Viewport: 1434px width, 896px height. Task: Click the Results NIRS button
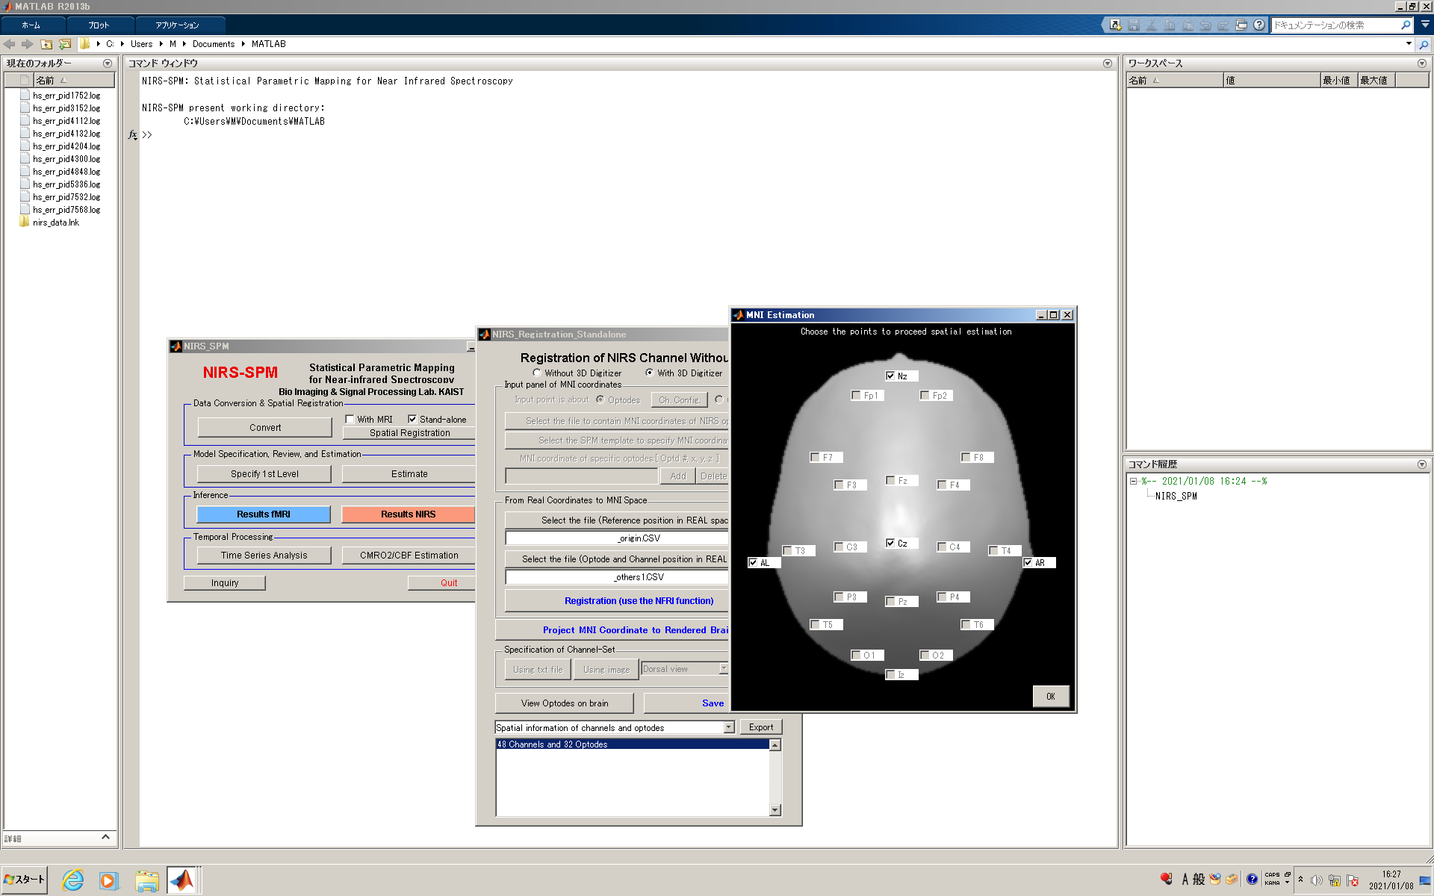pos(408,514)
